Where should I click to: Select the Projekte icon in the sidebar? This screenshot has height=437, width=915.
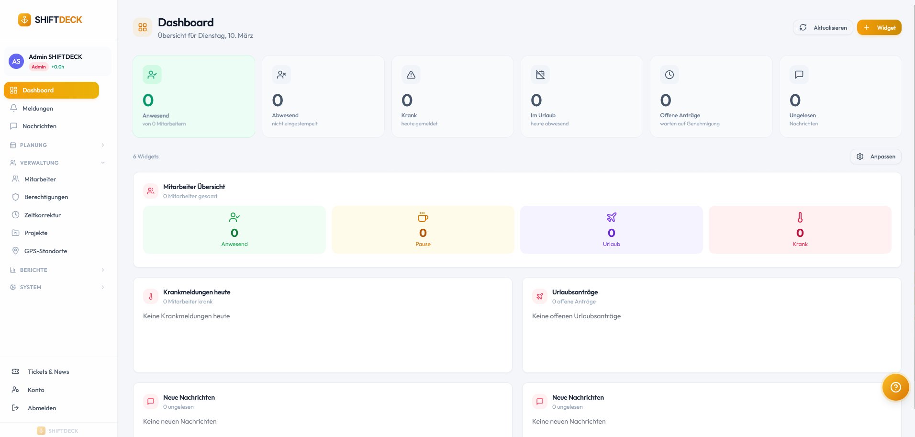point(15,233)
